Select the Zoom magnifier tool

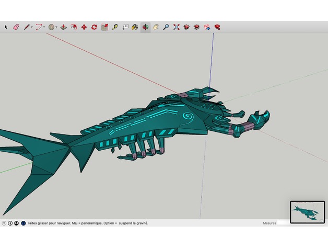point(166,27)
